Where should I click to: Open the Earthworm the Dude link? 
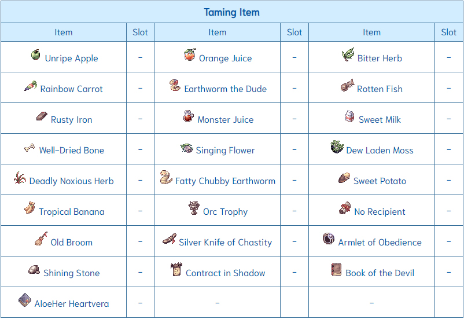226,89
